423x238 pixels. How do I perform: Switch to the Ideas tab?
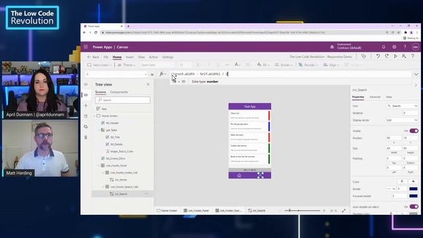pyautogui.click(x=389, y=97)
